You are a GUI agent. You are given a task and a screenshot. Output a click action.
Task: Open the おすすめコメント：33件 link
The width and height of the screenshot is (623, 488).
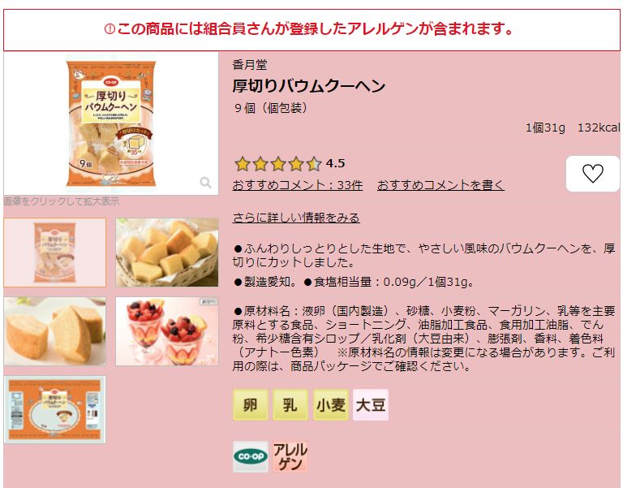coord(298,185)
